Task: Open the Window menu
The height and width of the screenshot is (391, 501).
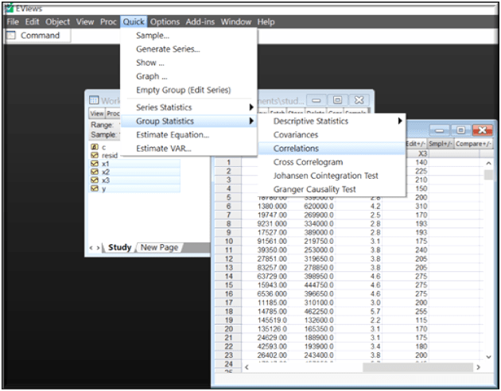Action: pos(236,22)
